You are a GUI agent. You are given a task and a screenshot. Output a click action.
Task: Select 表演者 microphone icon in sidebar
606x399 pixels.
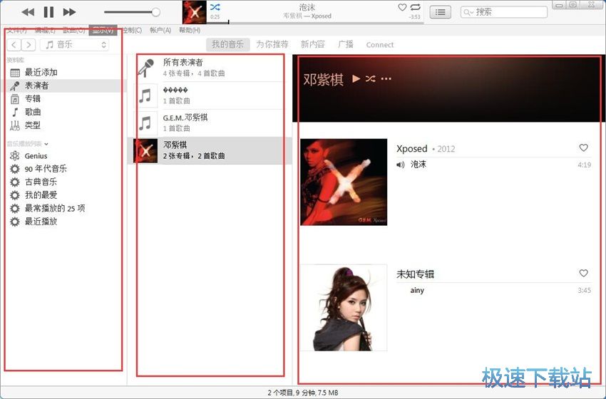(15, 85)
